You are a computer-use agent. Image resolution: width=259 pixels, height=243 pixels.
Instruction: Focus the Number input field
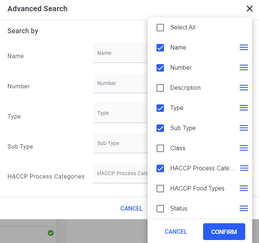(120, 83)
